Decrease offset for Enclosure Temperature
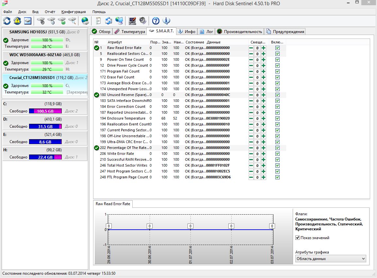377x278 pixels. tap(251, 118)
